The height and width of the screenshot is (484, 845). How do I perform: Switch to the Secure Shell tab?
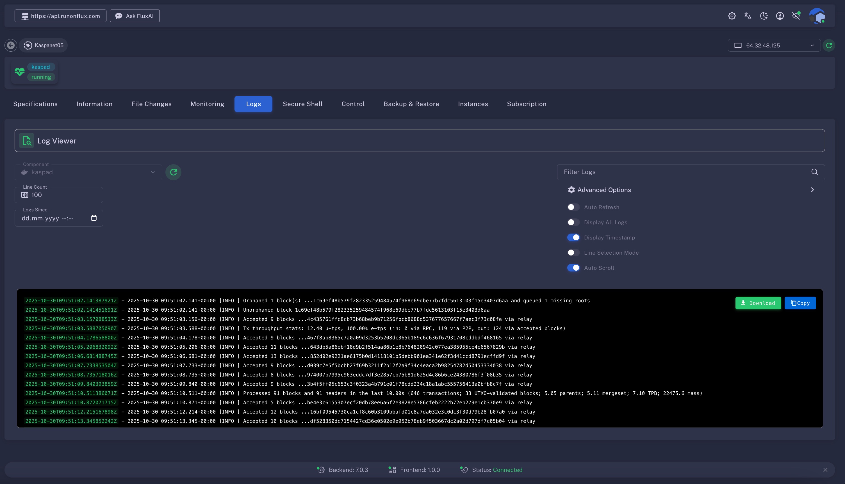302,104
